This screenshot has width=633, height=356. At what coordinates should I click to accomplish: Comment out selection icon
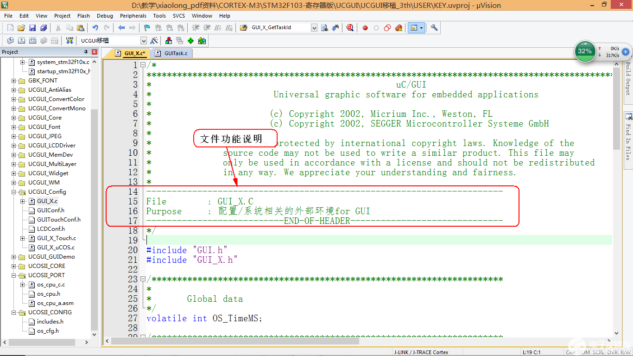coord(218,28)
